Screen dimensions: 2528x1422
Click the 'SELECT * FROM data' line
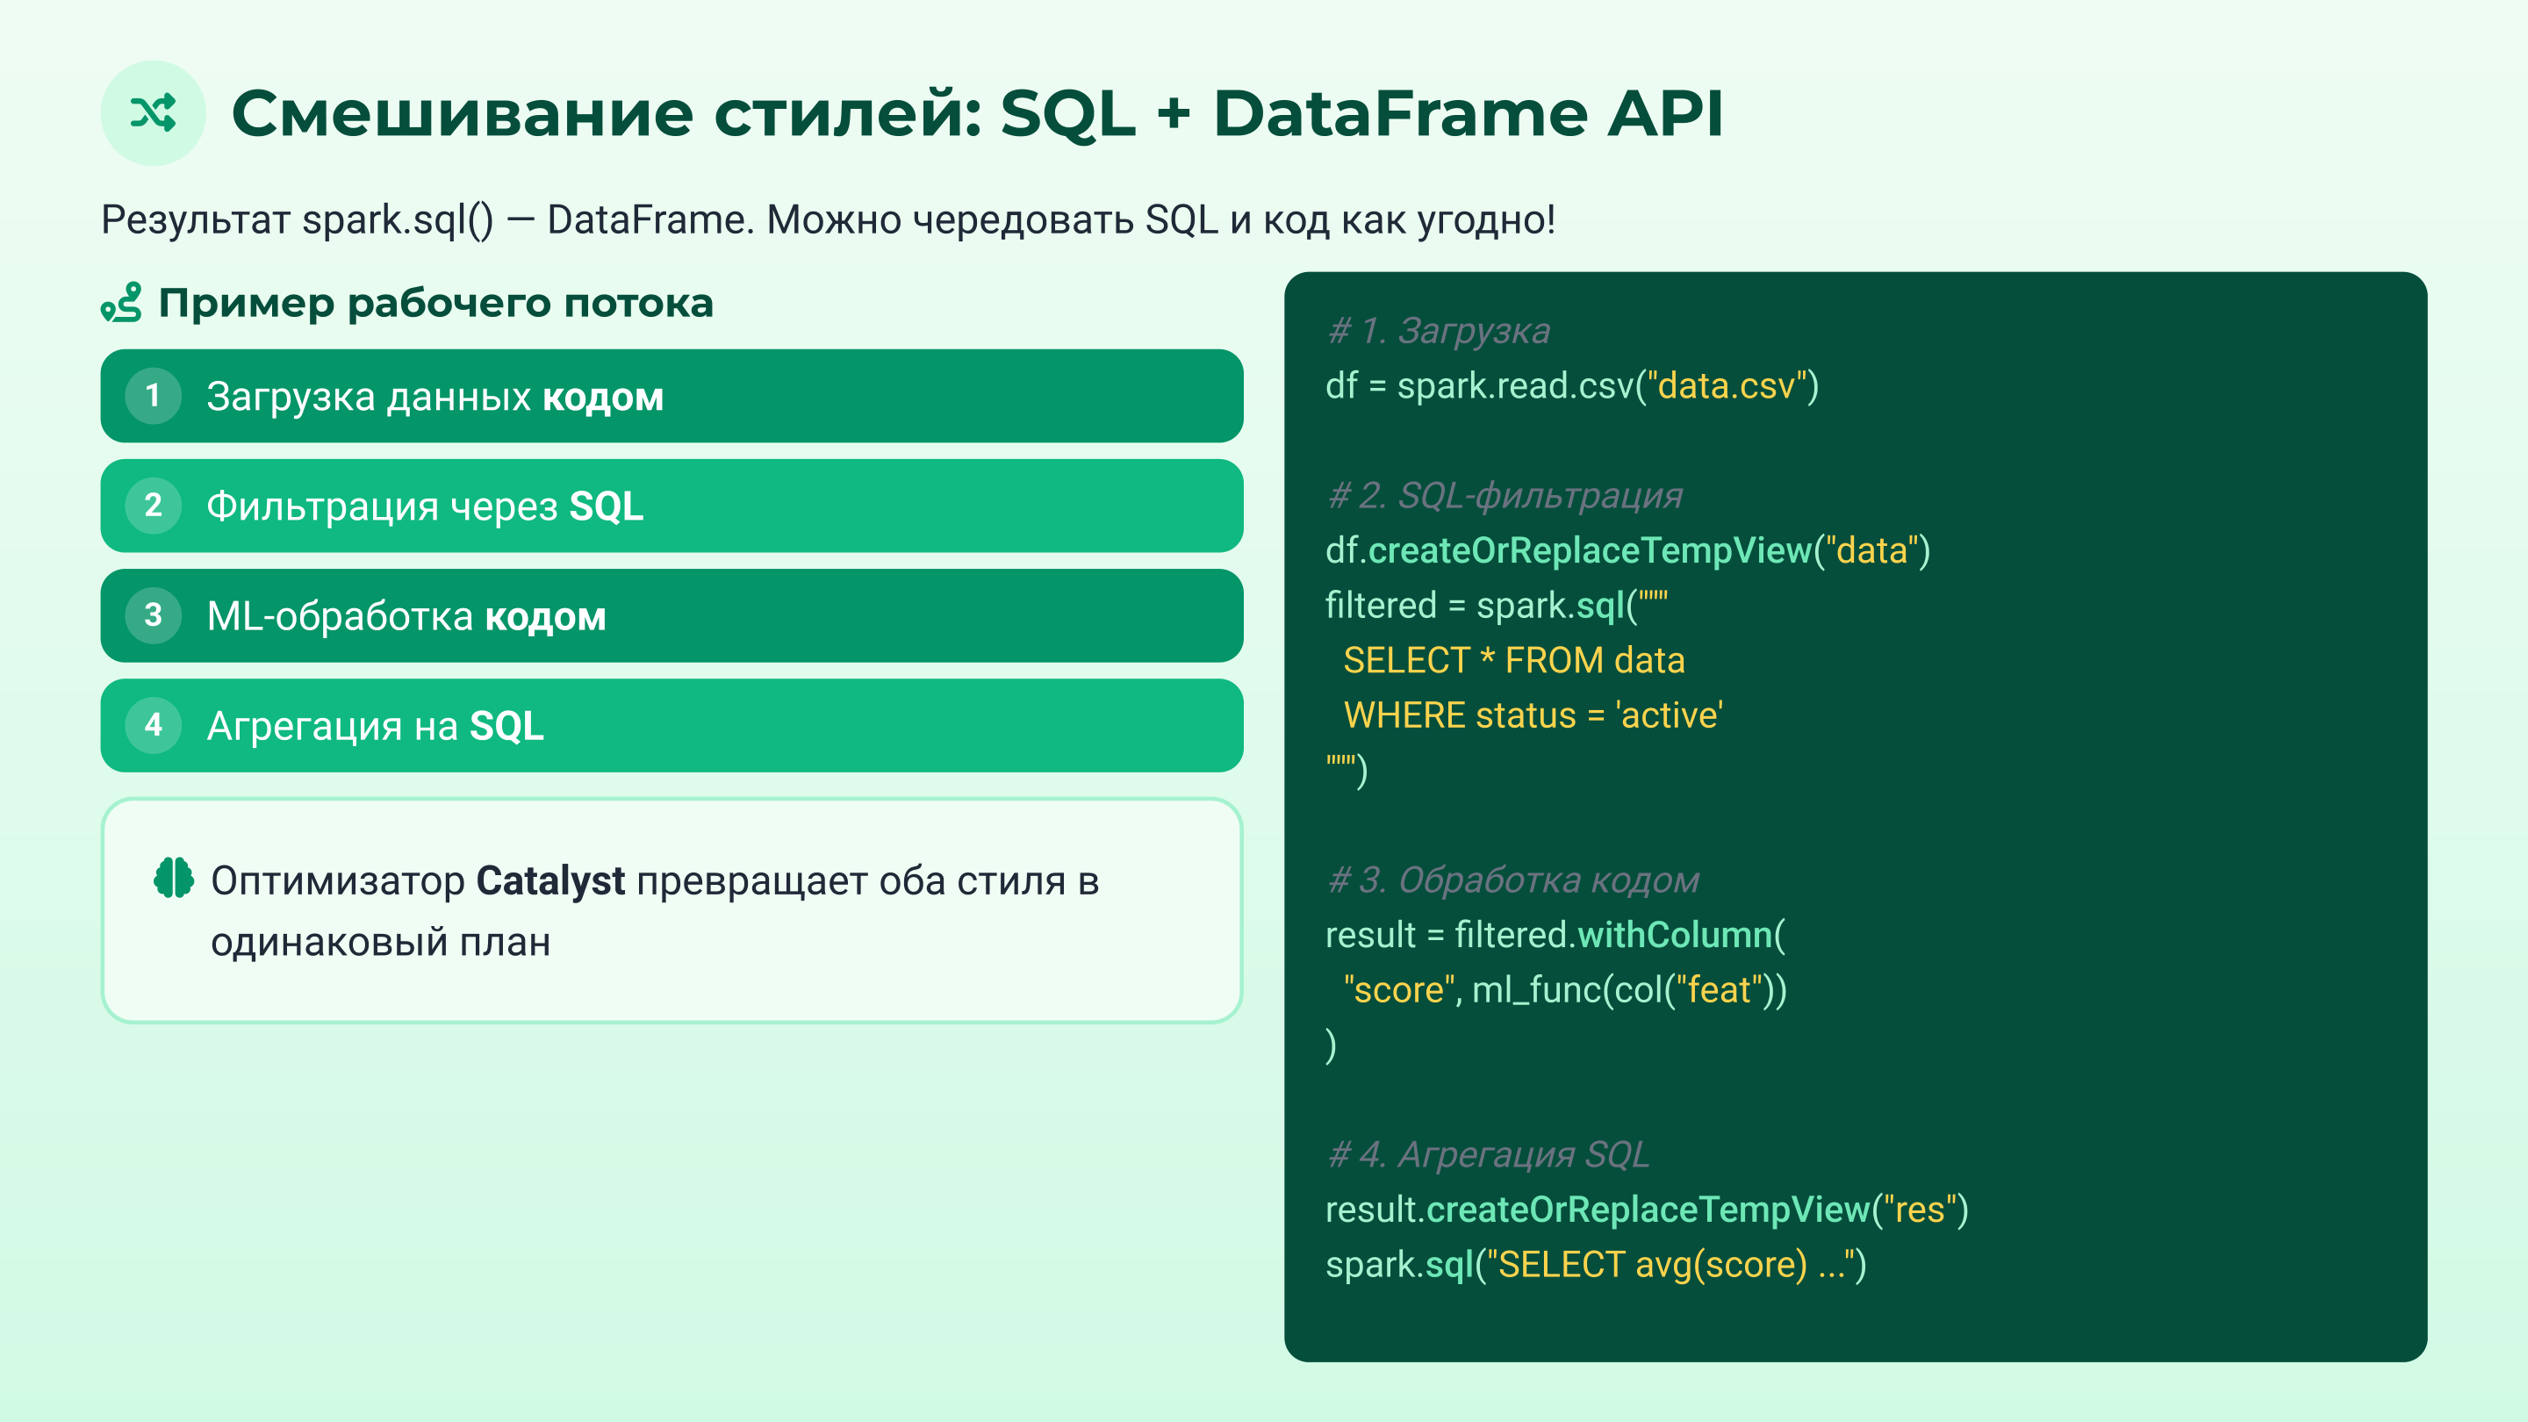coord(1513,660)
